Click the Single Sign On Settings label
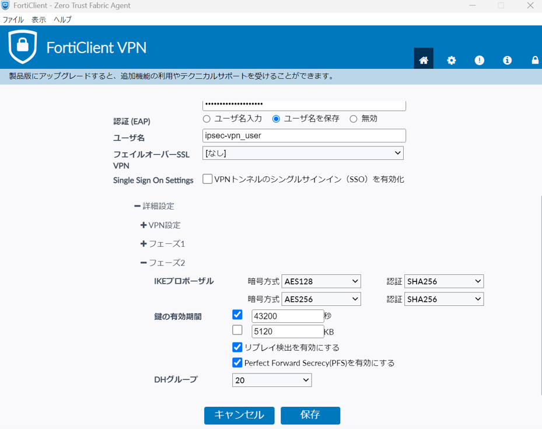This screenshot has height=429, width=542. point(153,180)
